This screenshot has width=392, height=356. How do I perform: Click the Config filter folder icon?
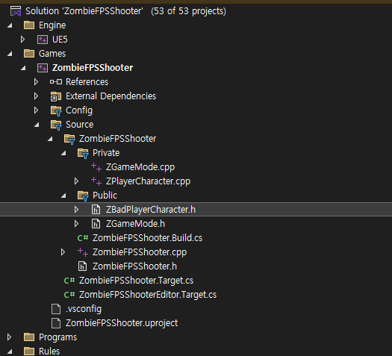56,110
